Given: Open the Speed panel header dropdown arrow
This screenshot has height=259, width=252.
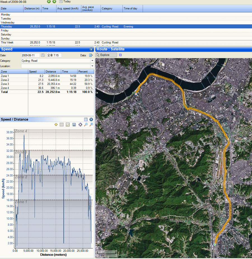Looking at the screenshot, I should 91,49.
